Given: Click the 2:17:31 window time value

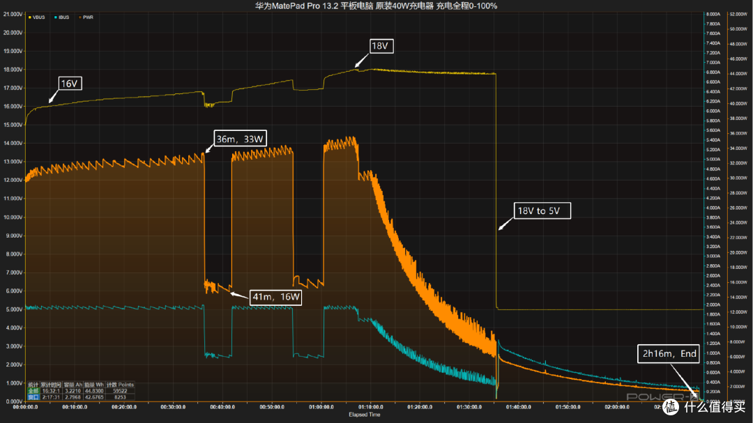Looking at the screenshot, I should click(51, 397).
